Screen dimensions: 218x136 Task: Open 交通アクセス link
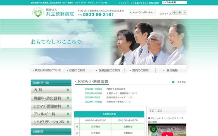[140, 3]
